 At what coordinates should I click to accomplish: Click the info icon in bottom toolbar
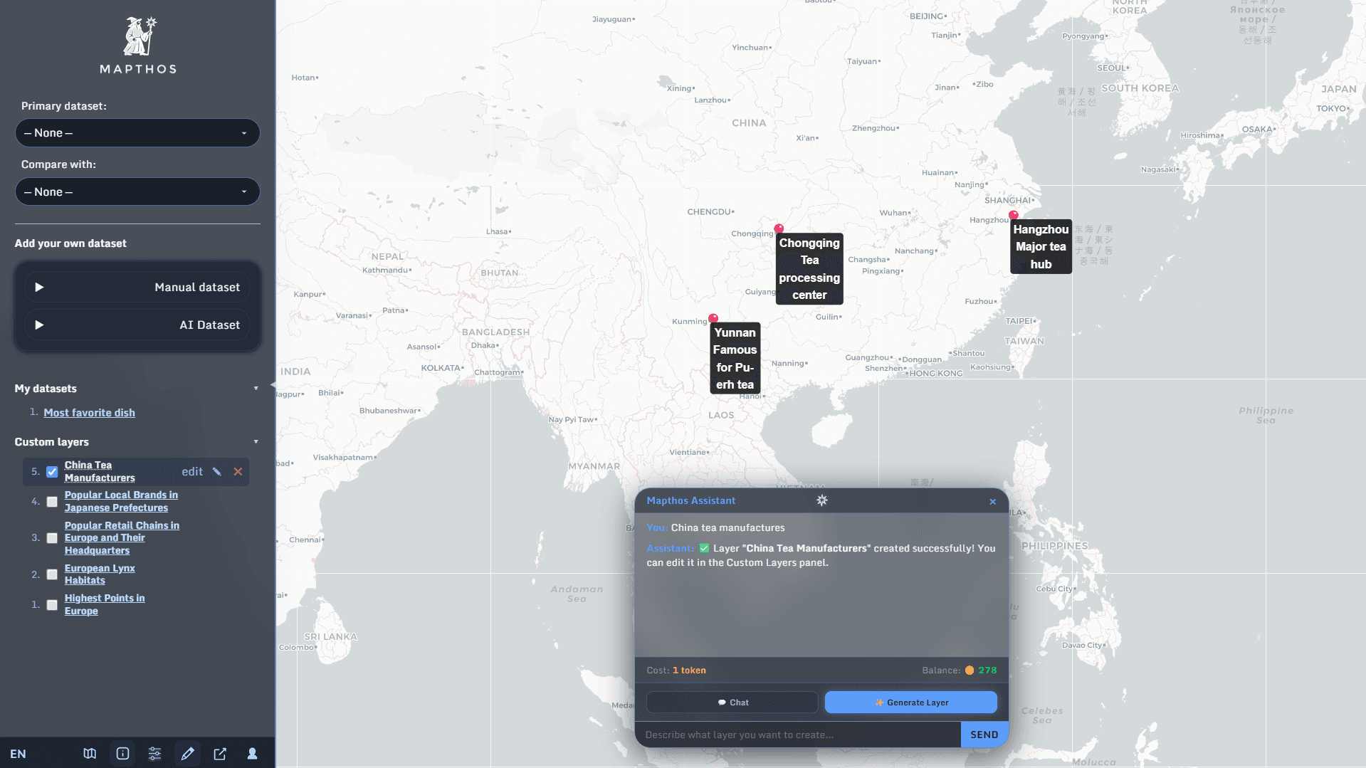[x=122, y=754]
